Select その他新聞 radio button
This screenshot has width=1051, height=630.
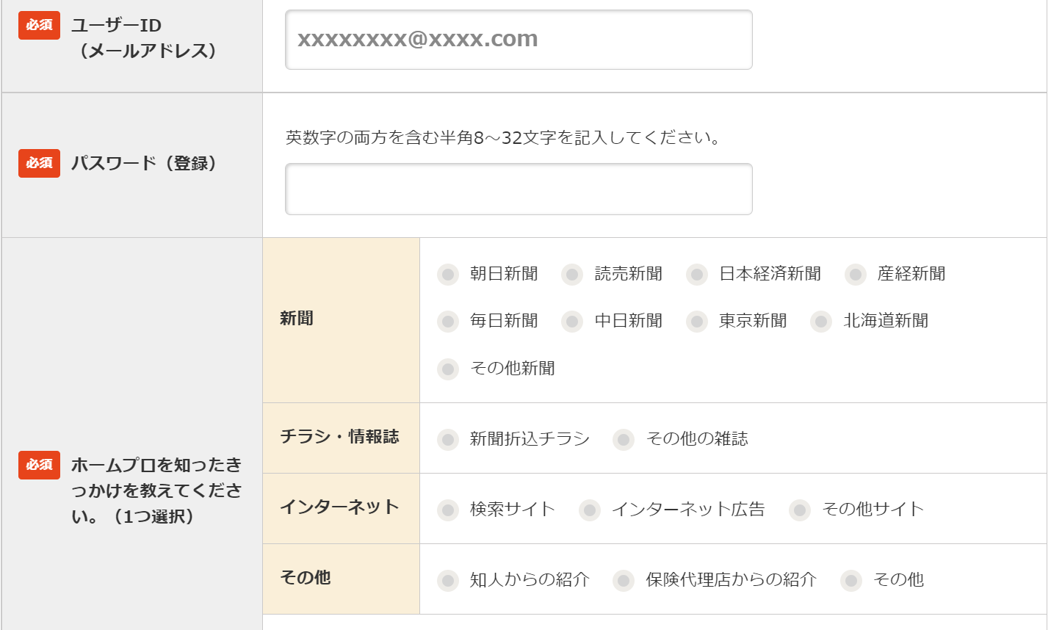[x=448, y=369]
